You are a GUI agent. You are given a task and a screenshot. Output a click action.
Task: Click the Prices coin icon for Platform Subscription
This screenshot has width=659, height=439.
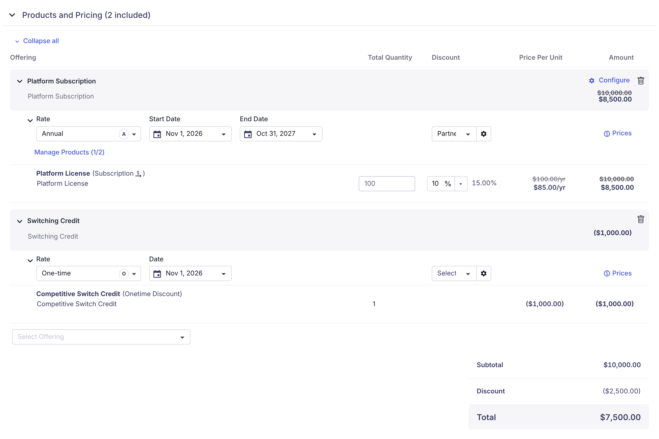pyautogui.click(x=607, y=134)
